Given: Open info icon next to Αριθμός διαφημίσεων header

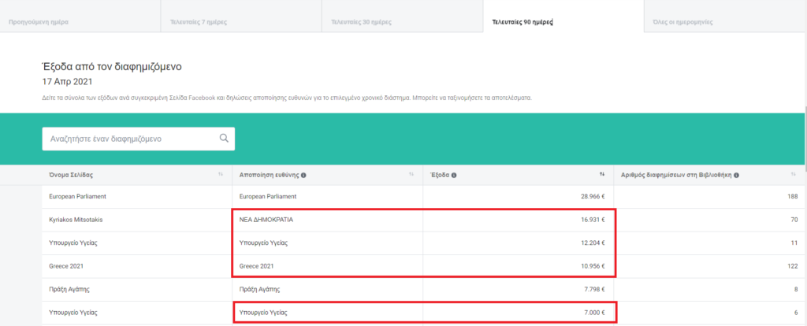Looking at the screenshot, I should [x=737, y=176].
